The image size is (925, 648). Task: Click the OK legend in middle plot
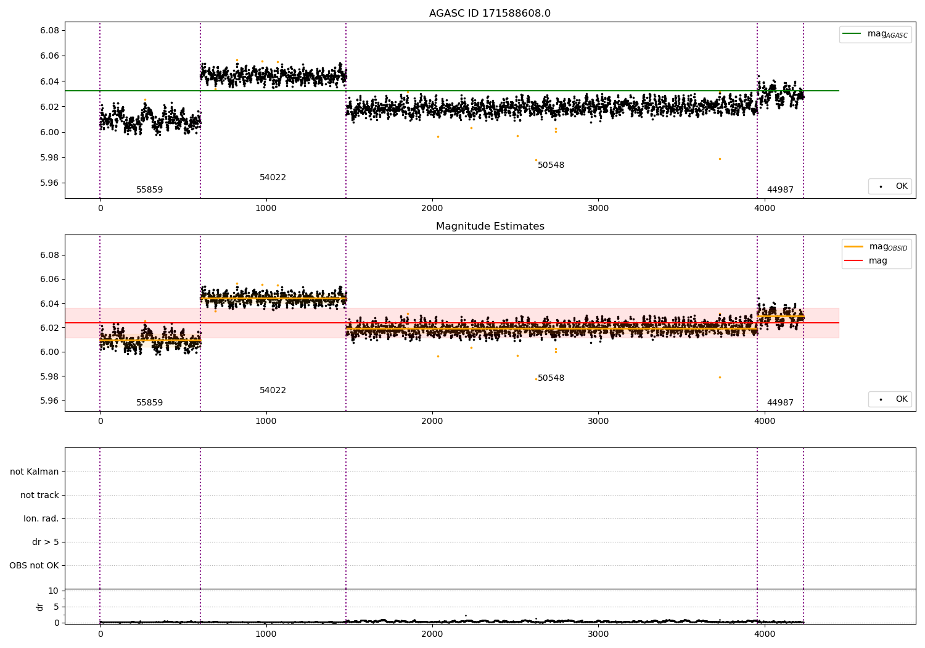point(890,399)
